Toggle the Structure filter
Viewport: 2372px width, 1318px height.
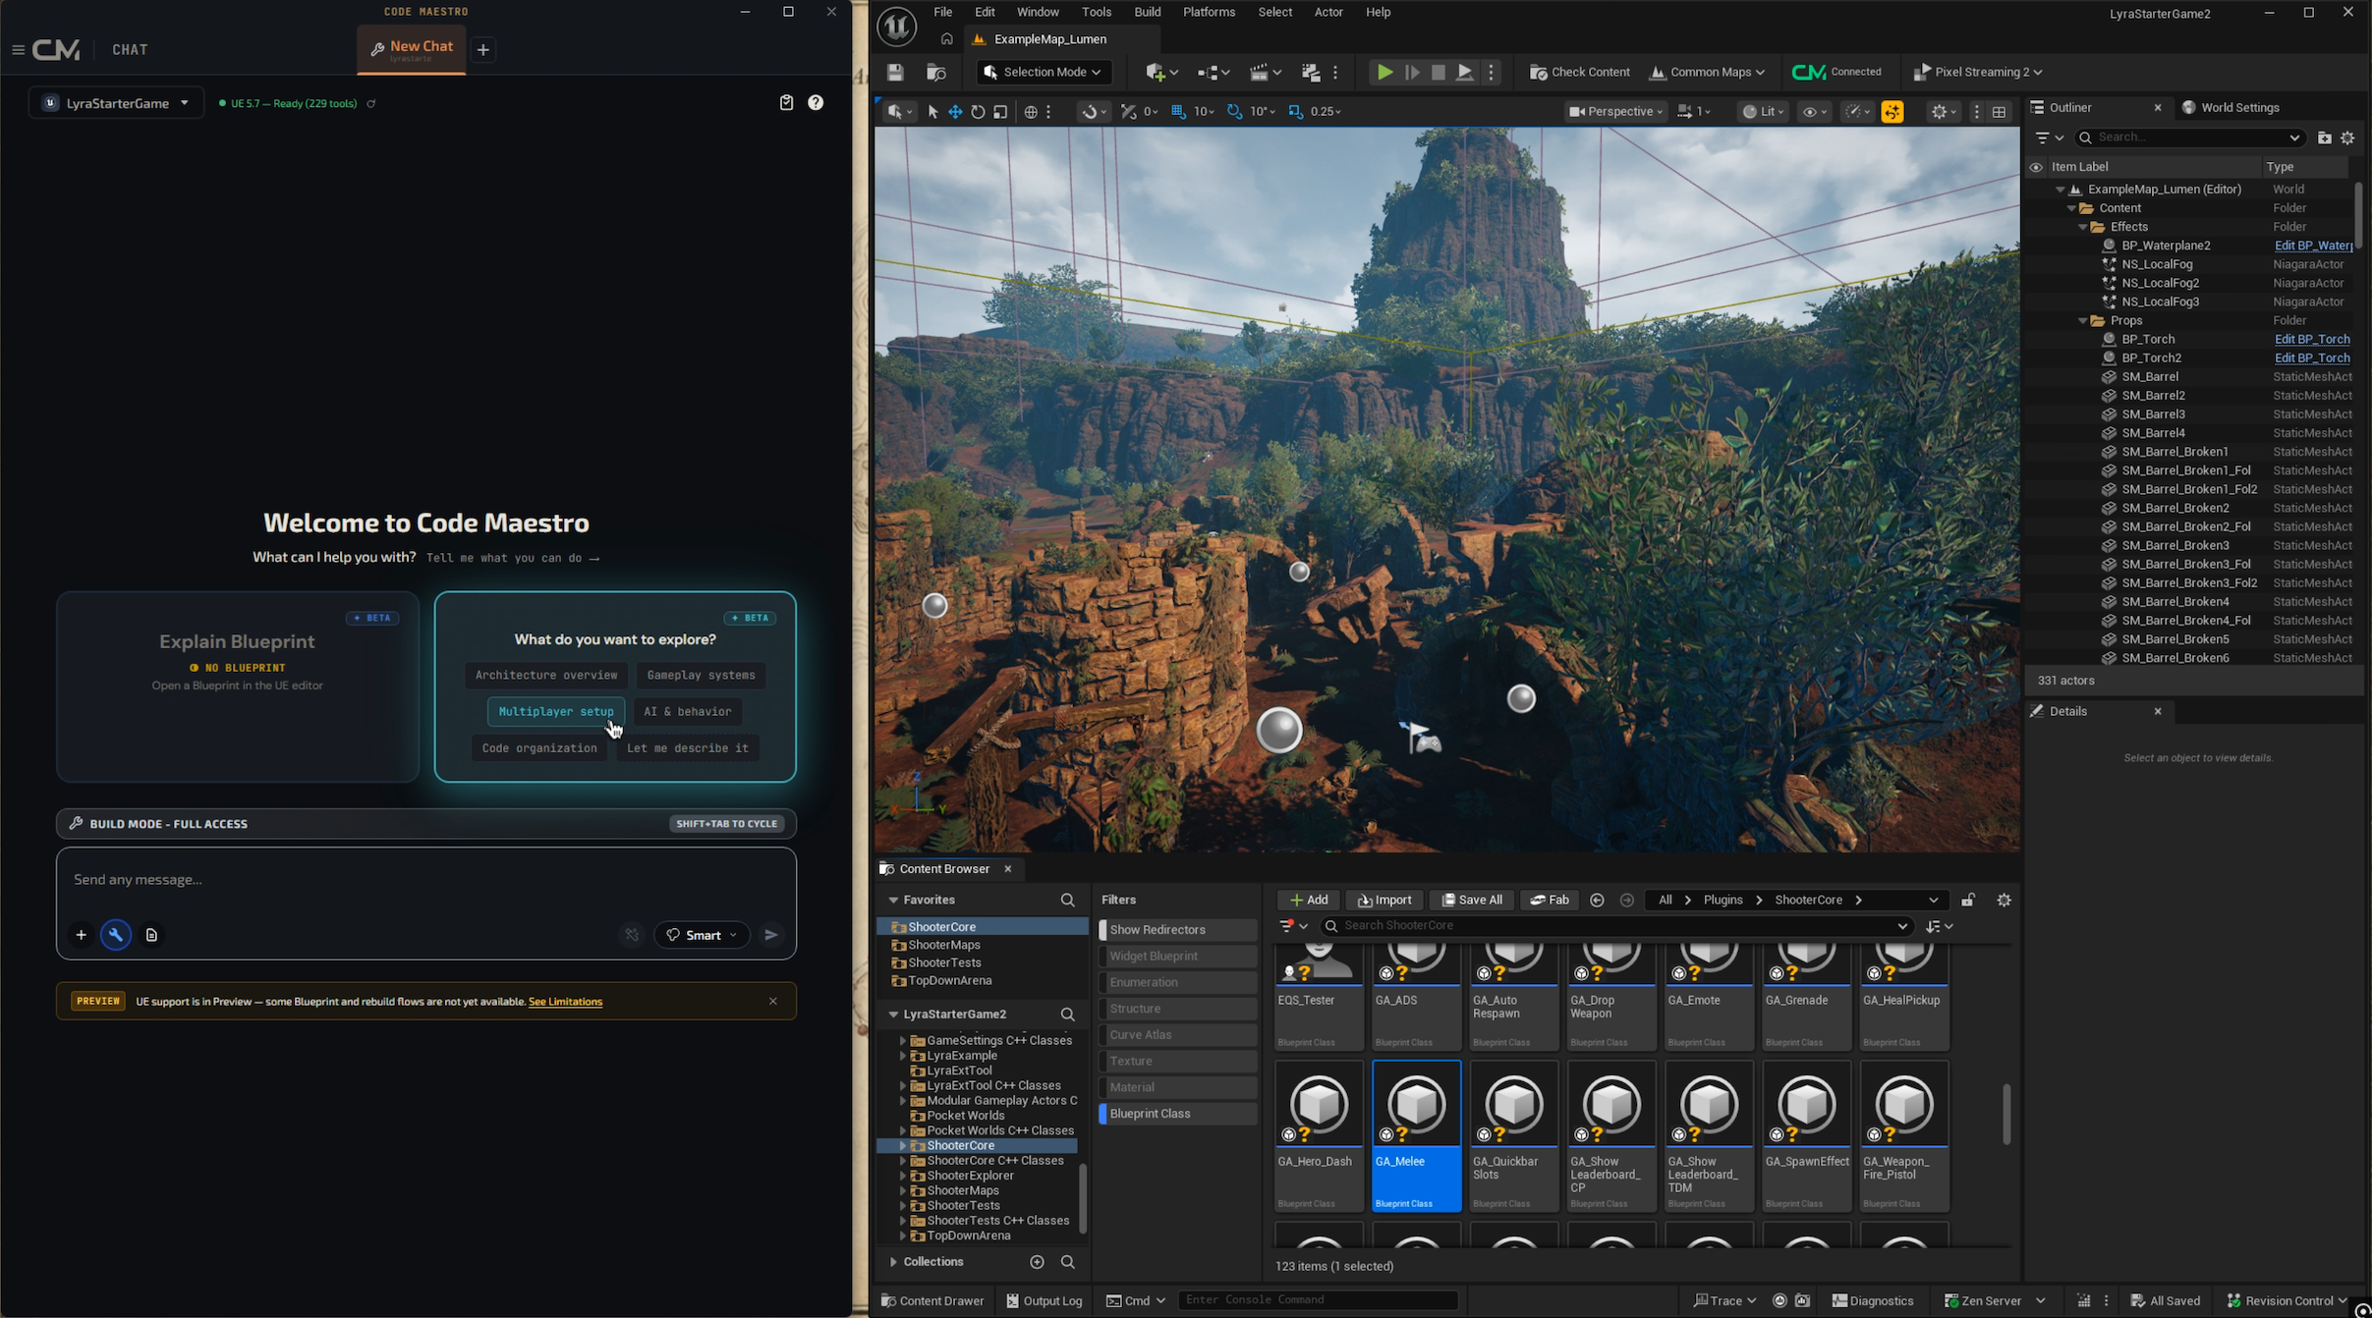click(1177, 1009)
